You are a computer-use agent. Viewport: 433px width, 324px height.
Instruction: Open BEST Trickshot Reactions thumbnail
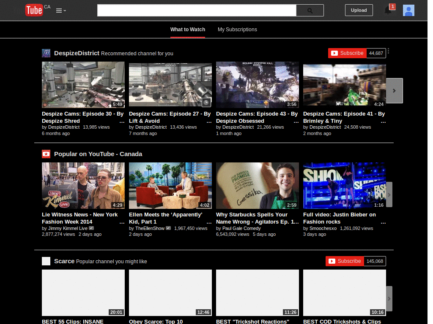(258, 293)
